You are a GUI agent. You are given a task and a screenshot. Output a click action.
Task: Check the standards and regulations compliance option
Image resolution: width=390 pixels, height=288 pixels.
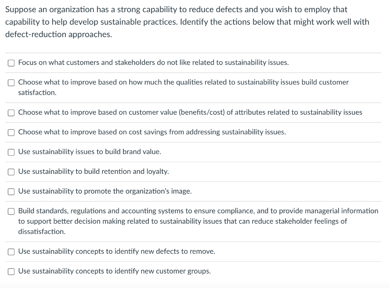point(11,211)
